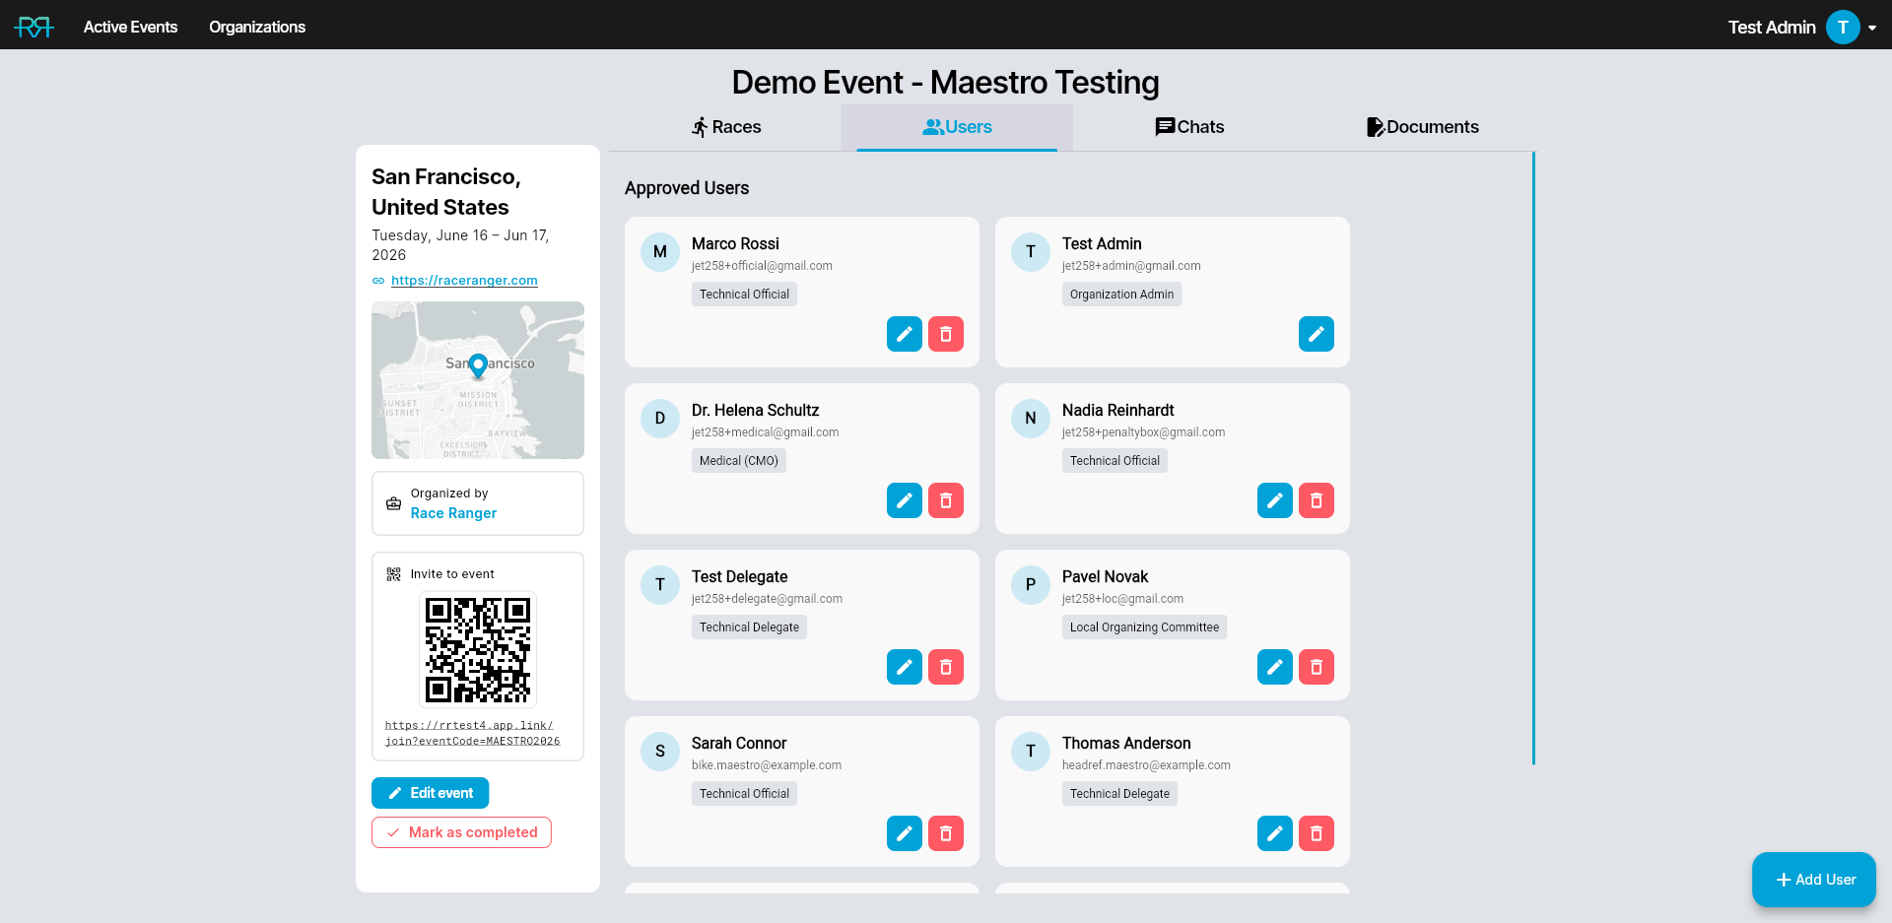This screenshot has height=923, width=1892.
Task: Edit Dr. Helena Schultz's user entry
Action: pos(905,500)
